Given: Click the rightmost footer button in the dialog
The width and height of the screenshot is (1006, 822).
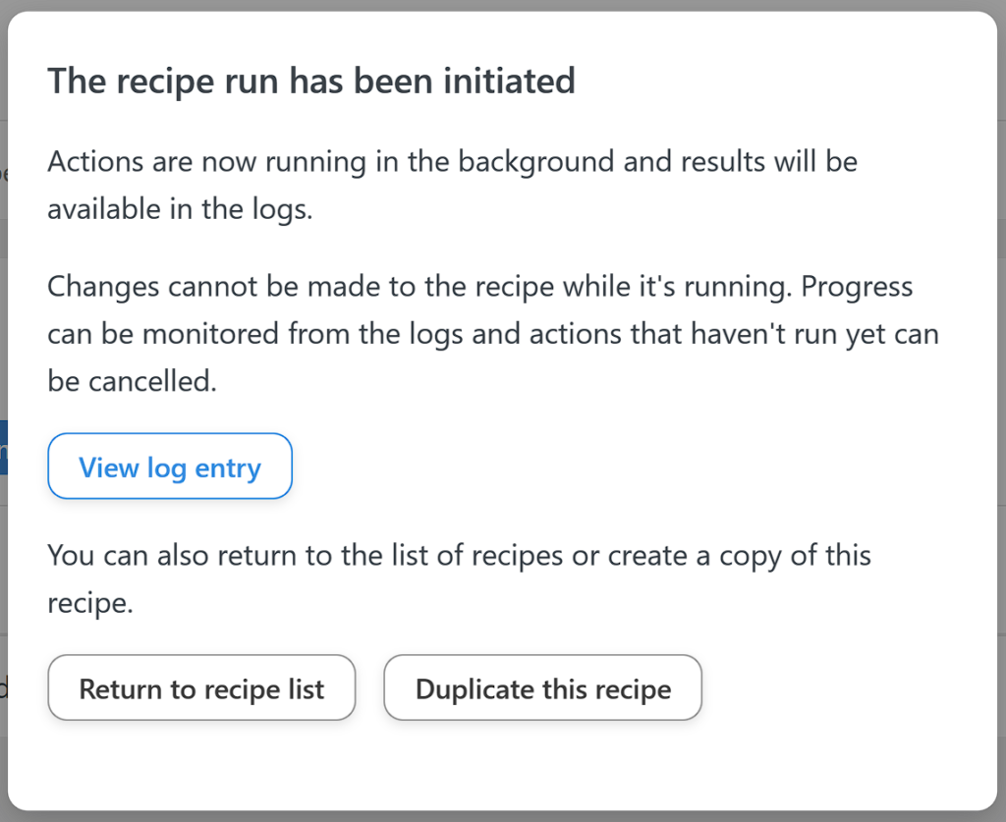Looking at the screenshot, I should [x=542, y=688].
